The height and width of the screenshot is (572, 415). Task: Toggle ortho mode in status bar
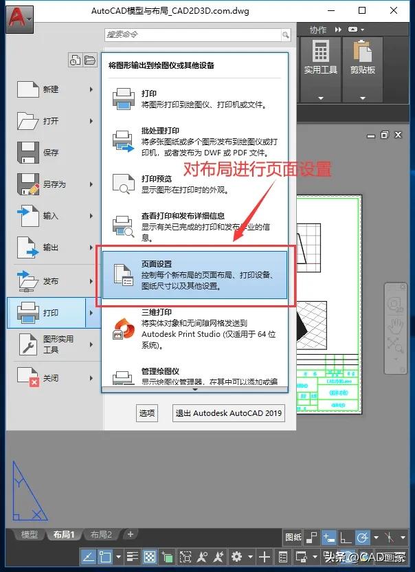(346, 538)
